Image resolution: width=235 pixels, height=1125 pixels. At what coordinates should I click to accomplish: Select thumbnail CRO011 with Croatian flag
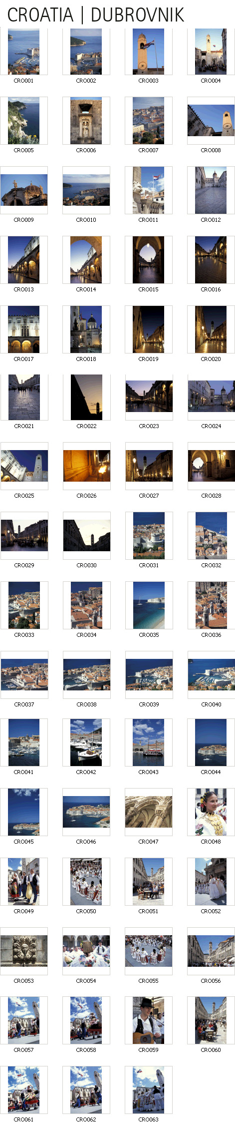[148, 190]
